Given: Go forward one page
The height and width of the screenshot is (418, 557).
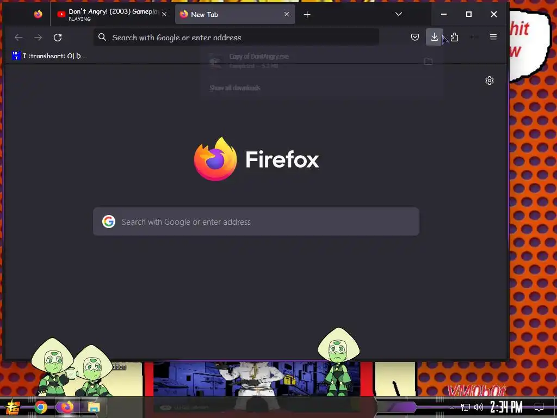Looking at the screenshot, I should point(39,38).
